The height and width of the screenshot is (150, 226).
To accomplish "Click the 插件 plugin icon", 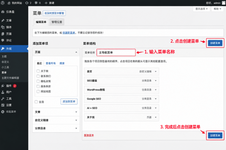I will point(3,86).
